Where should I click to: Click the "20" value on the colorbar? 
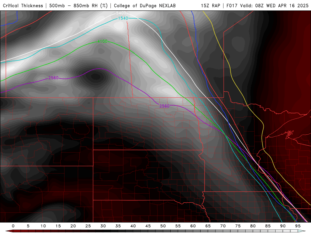(73, 226)
